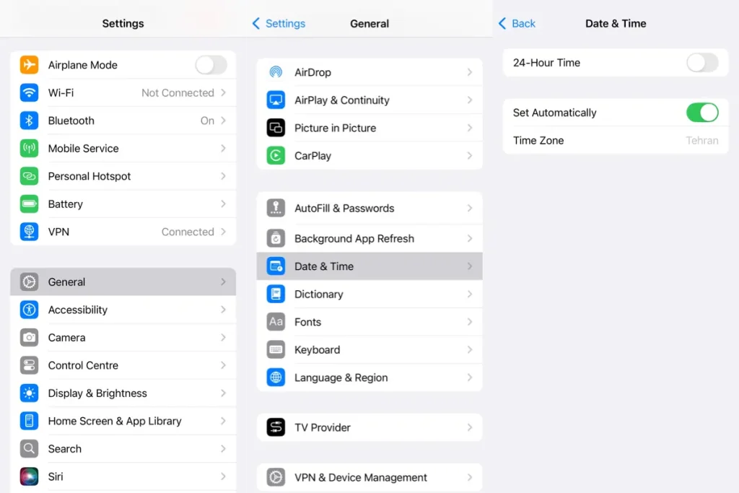Open Keyboard via its chevron

click(x=470, y=349)
